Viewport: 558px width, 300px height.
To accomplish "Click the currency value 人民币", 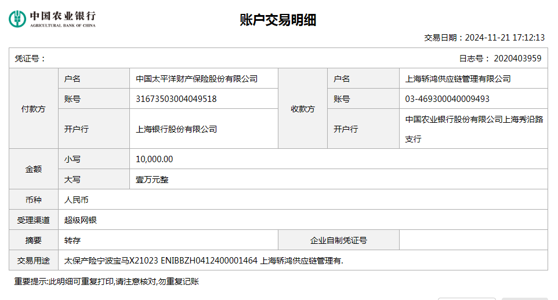I will coord(77,200).
